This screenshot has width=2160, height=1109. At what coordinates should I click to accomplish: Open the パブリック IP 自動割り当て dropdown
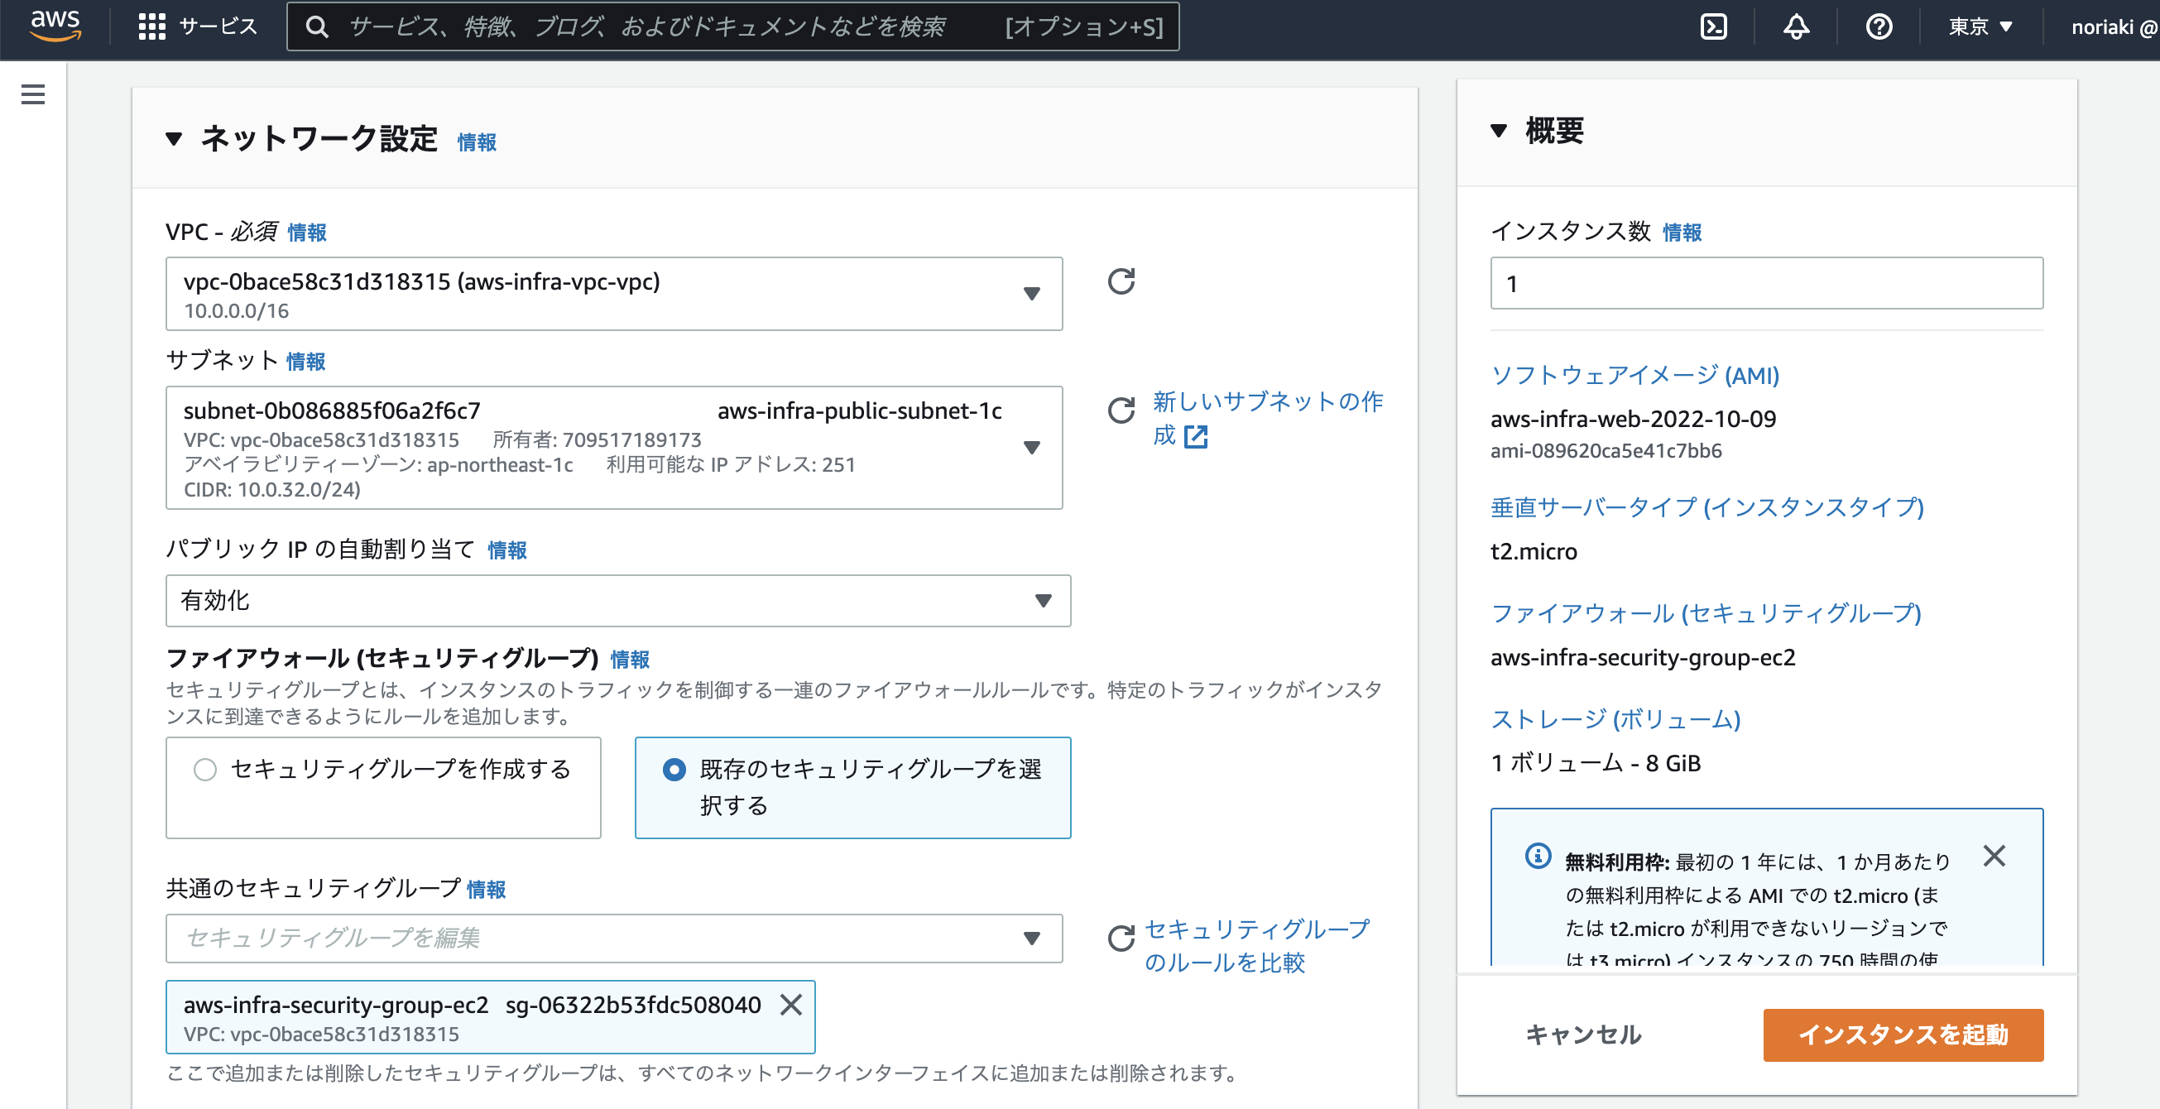[x=1042, y=600]
